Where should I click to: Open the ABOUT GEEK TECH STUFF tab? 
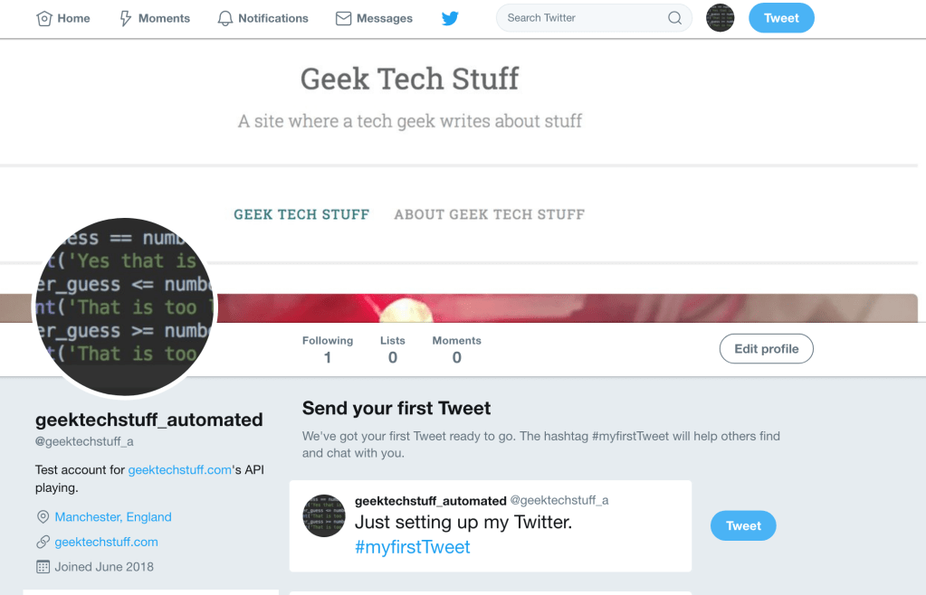coord(489,214)
